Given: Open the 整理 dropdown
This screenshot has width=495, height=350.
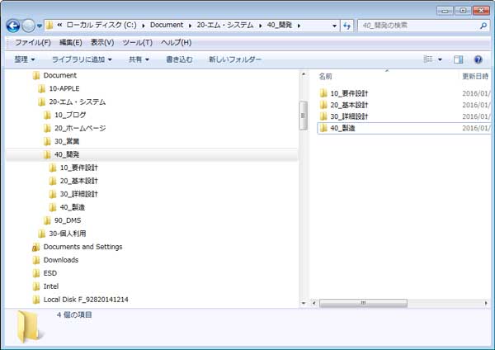Looking at the screenshot, I should (24, 59).
